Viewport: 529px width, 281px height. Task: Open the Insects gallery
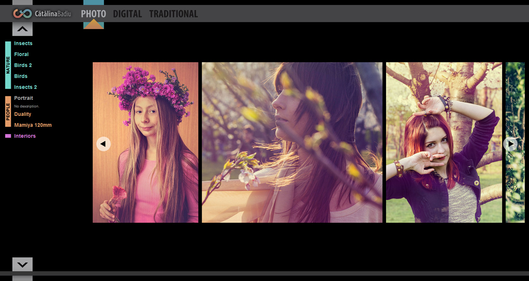click(23, 43)
